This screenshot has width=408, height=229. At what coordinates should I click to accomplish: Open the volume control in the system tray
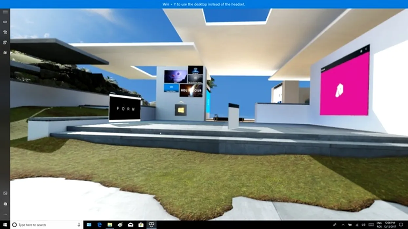tap(363, 225)
